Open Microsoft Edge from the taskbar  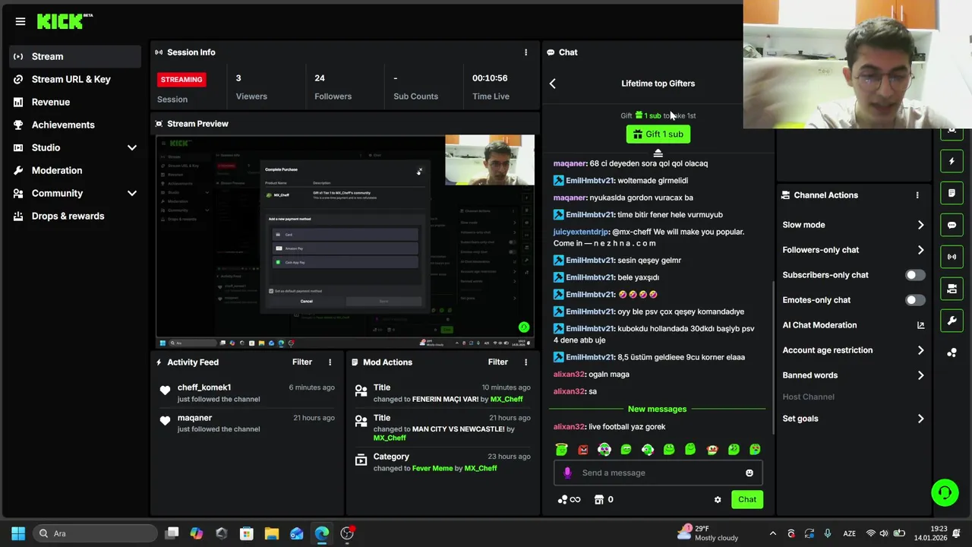click(x=322, y=533)
